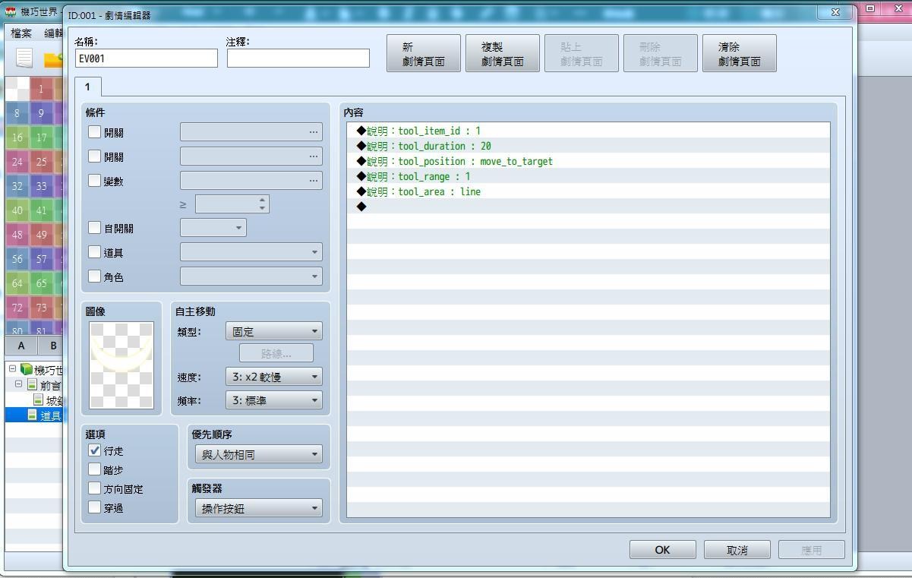Viewport: 912px width, 578px height.
Task: Select tileset tab A
Action: coord(21,346)
